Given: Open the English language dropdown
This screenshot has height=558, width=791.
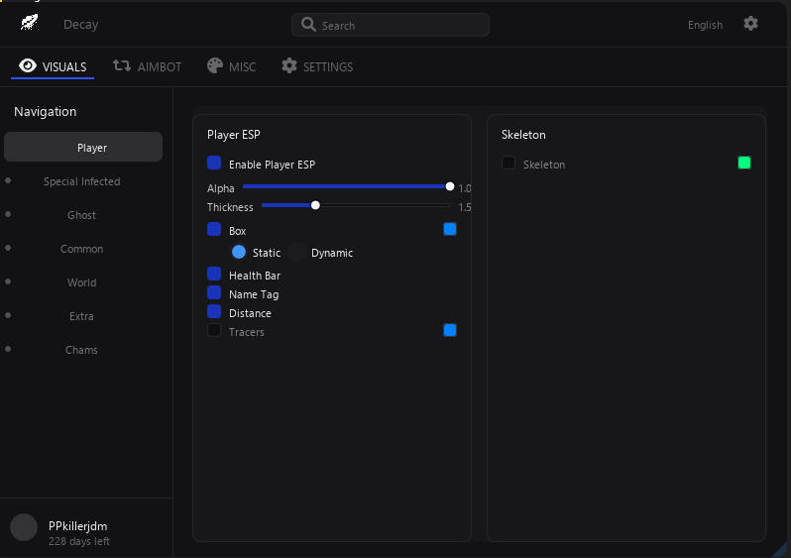Looking at the screenshot, I should 705,25.
